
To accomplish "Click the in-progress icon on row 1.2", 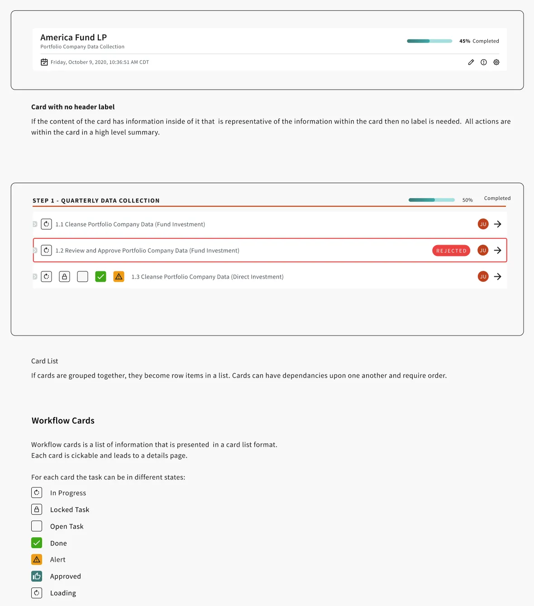I will point(47,251).
